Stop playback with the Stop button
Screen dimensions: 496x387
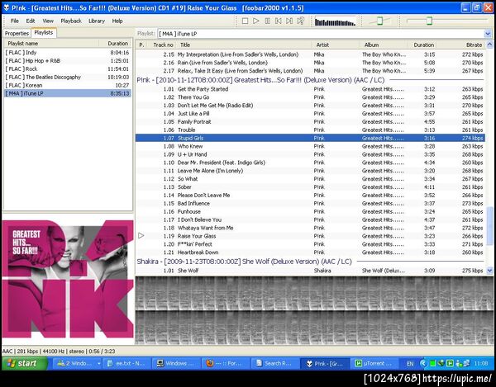[245, 21]
